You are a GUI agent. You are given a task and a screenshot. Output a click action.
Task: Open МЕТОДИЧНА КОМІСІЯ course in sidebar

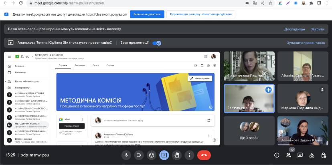[27, 125]
